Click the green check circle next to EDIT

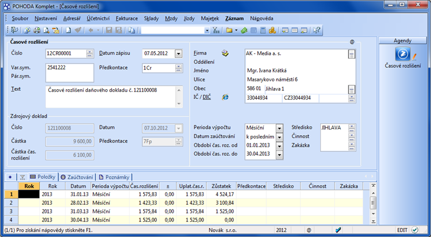pyautogui.click(x=415, y=230)
